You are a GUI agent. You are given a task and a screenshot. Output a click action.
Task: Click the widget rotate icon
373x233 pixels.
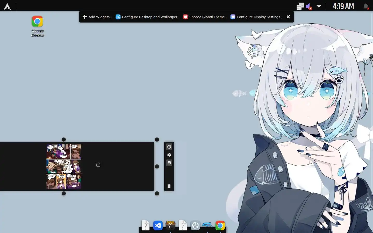(169, 147)
